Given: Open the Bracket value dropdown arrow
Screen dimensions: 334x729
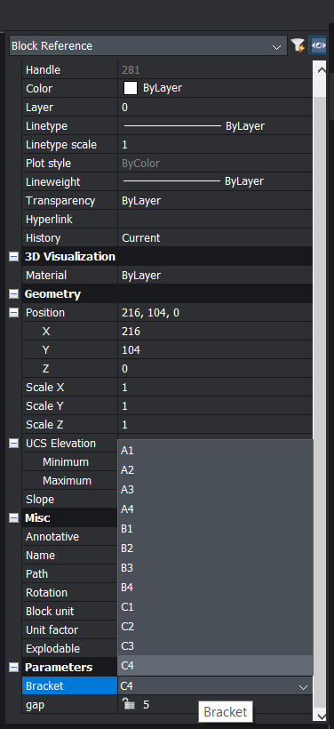Looking at the screenshot, I should (303, 686).
